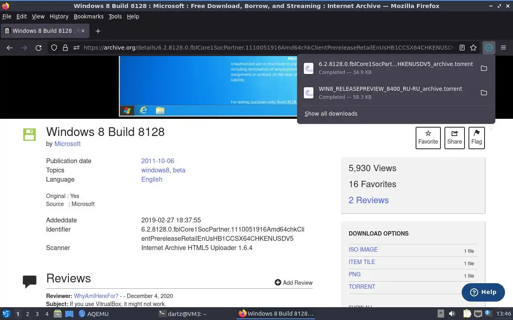
Task: Open Microsoft creator link
Action: click(67, 144)
